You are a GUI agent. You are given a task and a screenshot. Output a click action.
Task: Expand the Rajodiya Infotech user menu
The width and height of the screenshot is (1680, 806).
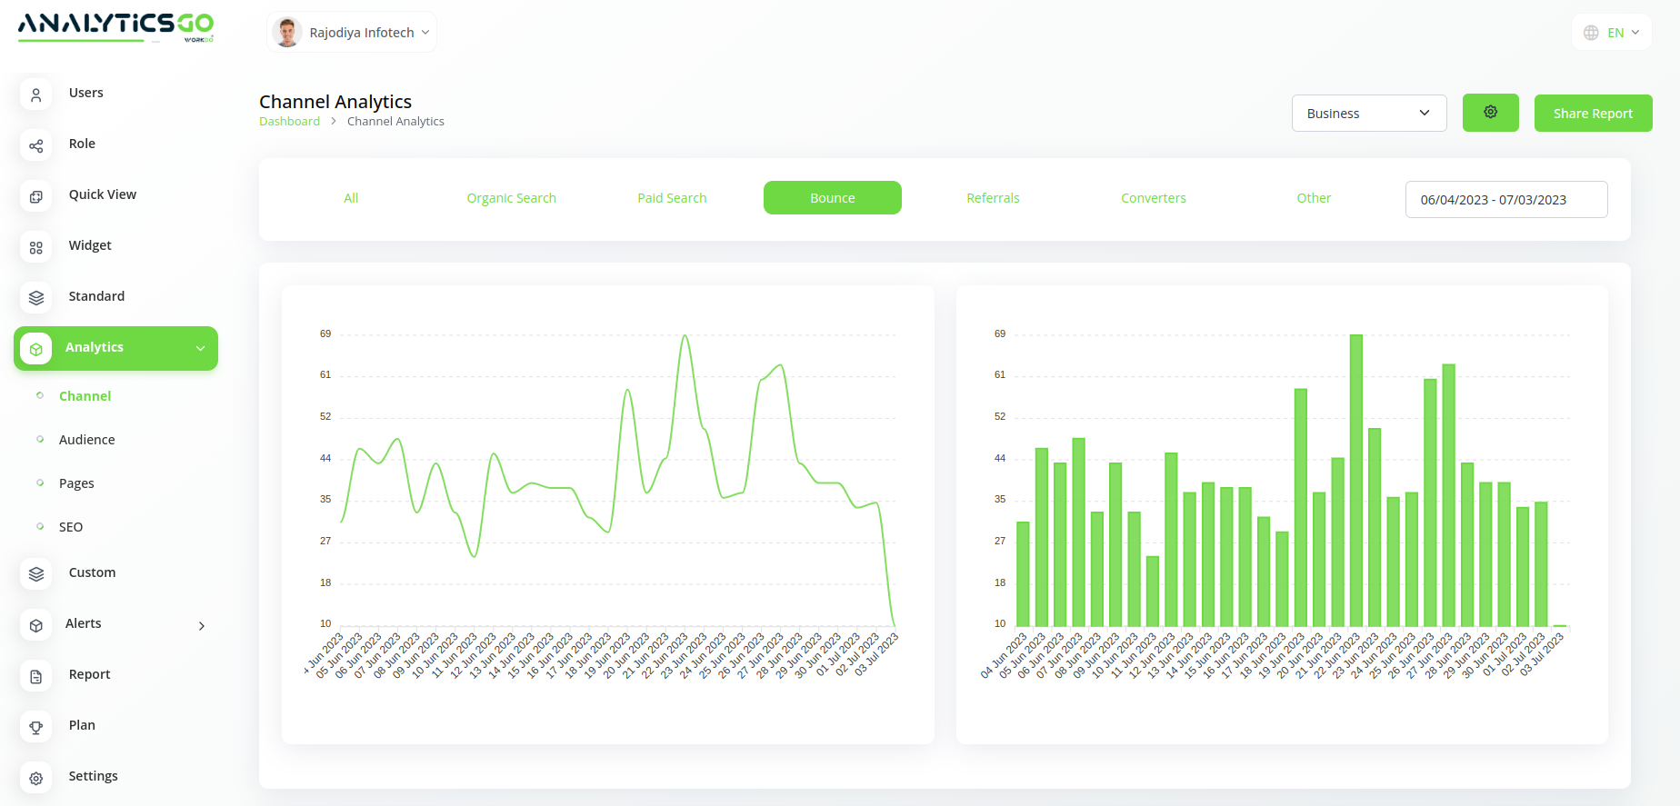352,33
